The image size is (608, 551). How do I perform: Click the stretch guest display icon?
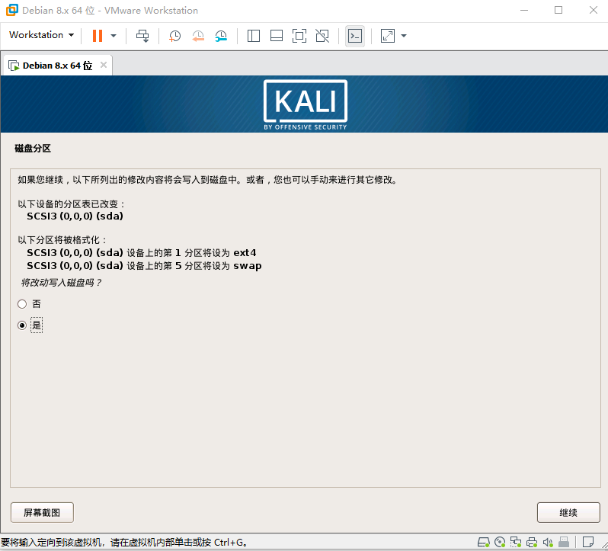[388, 36]
